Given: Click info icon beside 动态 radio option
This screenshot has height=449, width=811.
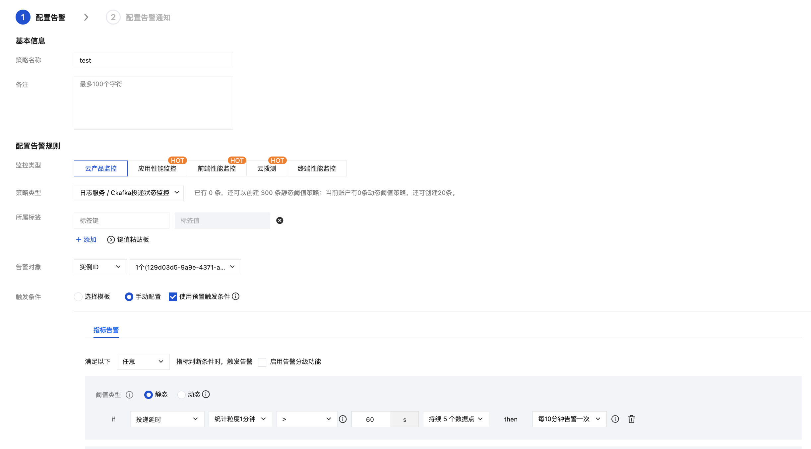Looking at the screenshot, I should (206, 394).
